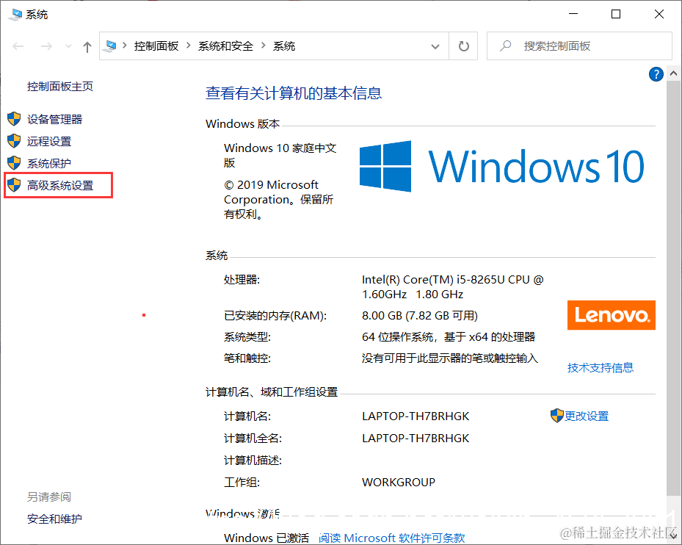Click computer name LAPTOP-TH7BRHGK beside 计算机名
The image size is (682, 545).
click(416, 416)
